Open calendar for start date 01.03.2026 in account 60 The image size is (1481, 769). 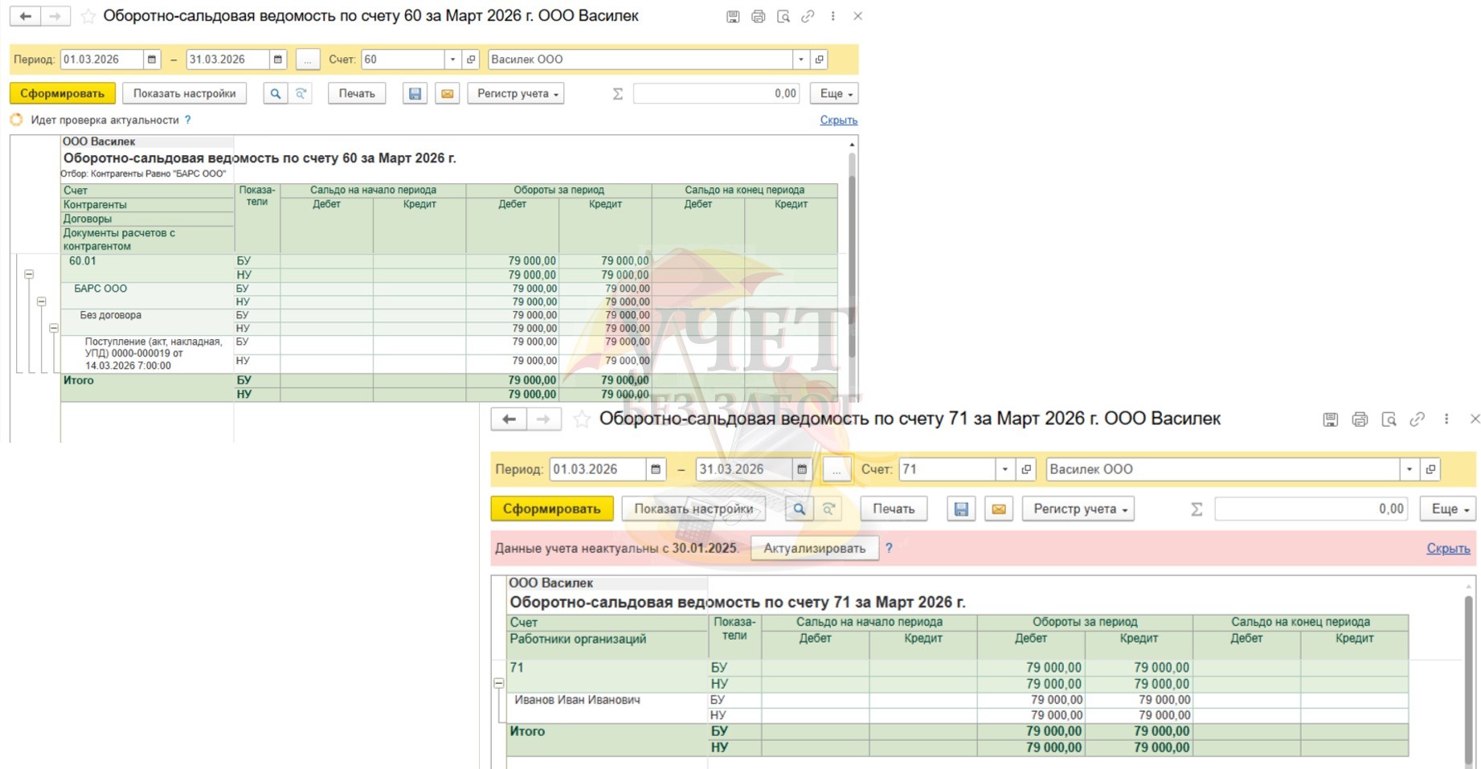coord(152,59)
